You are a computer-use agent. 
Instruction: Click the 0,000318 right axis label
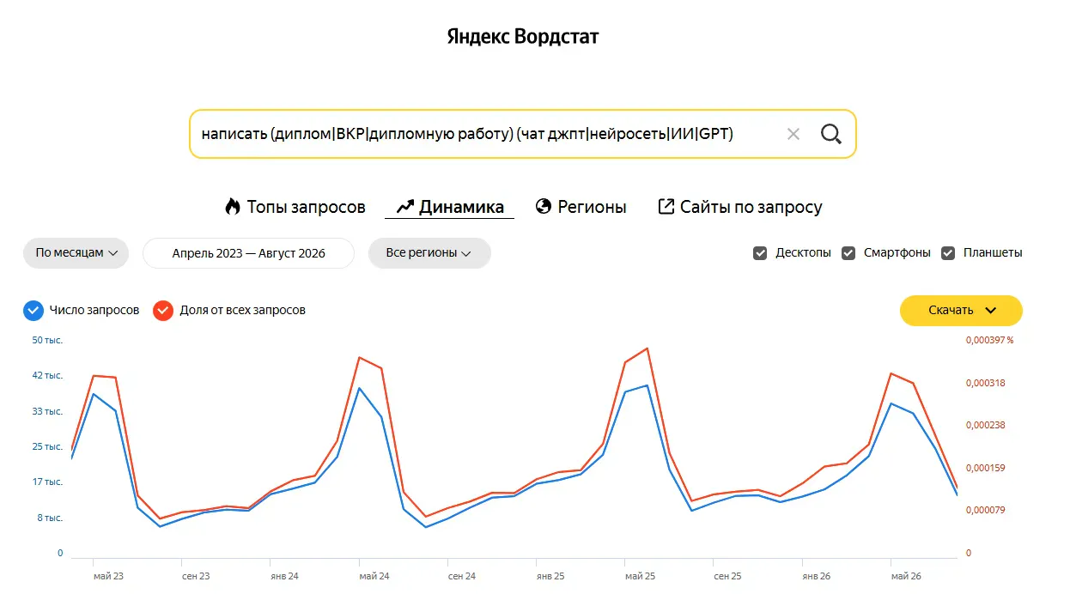pos(985,383)
